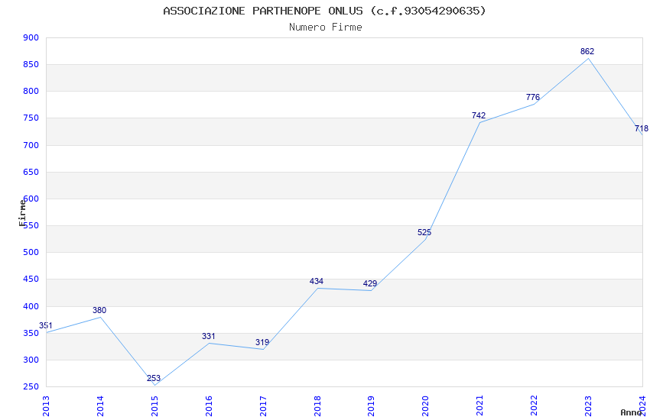650x420 pixels.
Task: Click the Numero Firme subtitle
Action: coord(326,27)
